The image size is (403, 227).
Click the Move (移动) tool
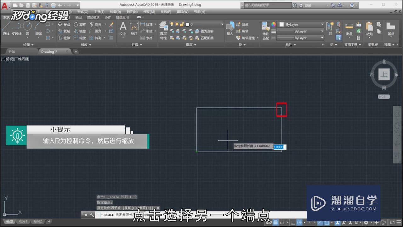[x=64, y=24]
